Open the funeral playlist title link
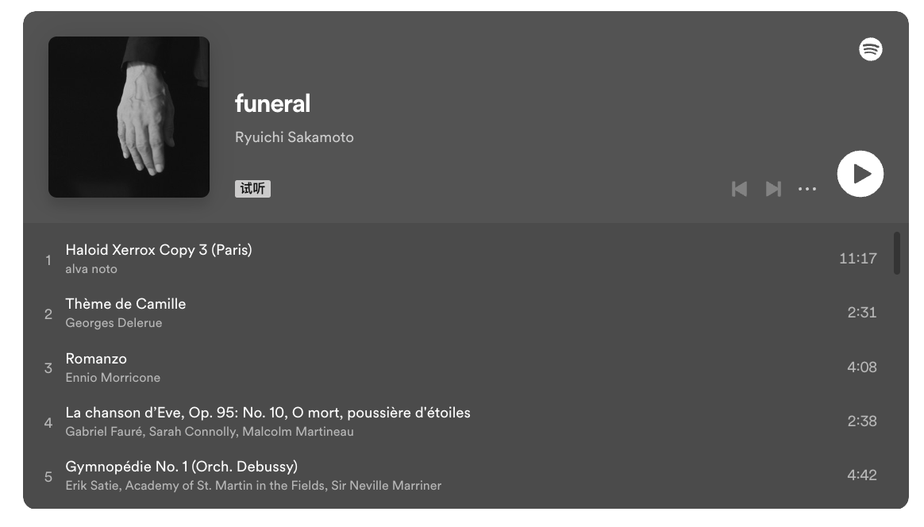924x527 pixels. [x=272, y=103]
